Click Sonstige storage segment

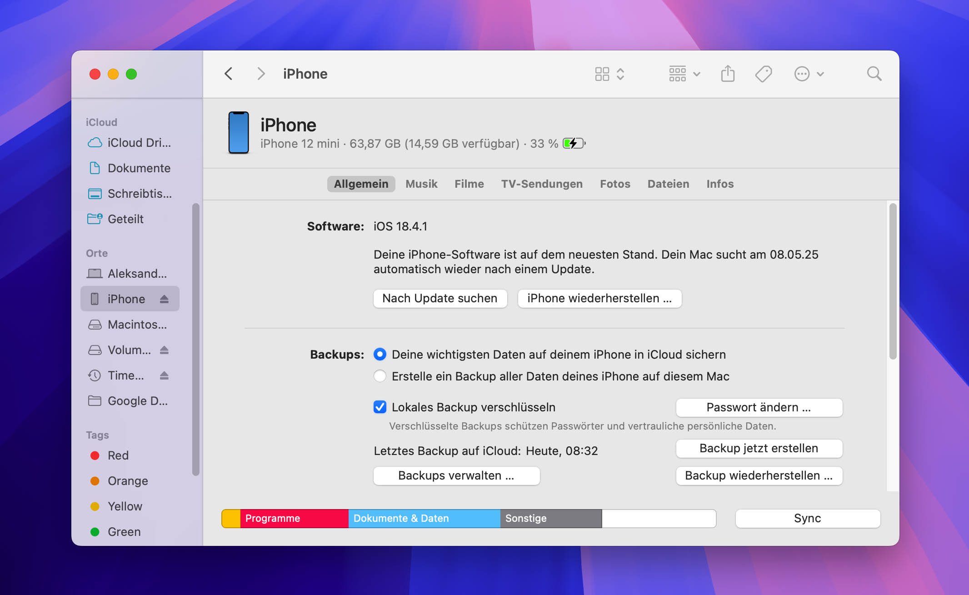point(551,518)
